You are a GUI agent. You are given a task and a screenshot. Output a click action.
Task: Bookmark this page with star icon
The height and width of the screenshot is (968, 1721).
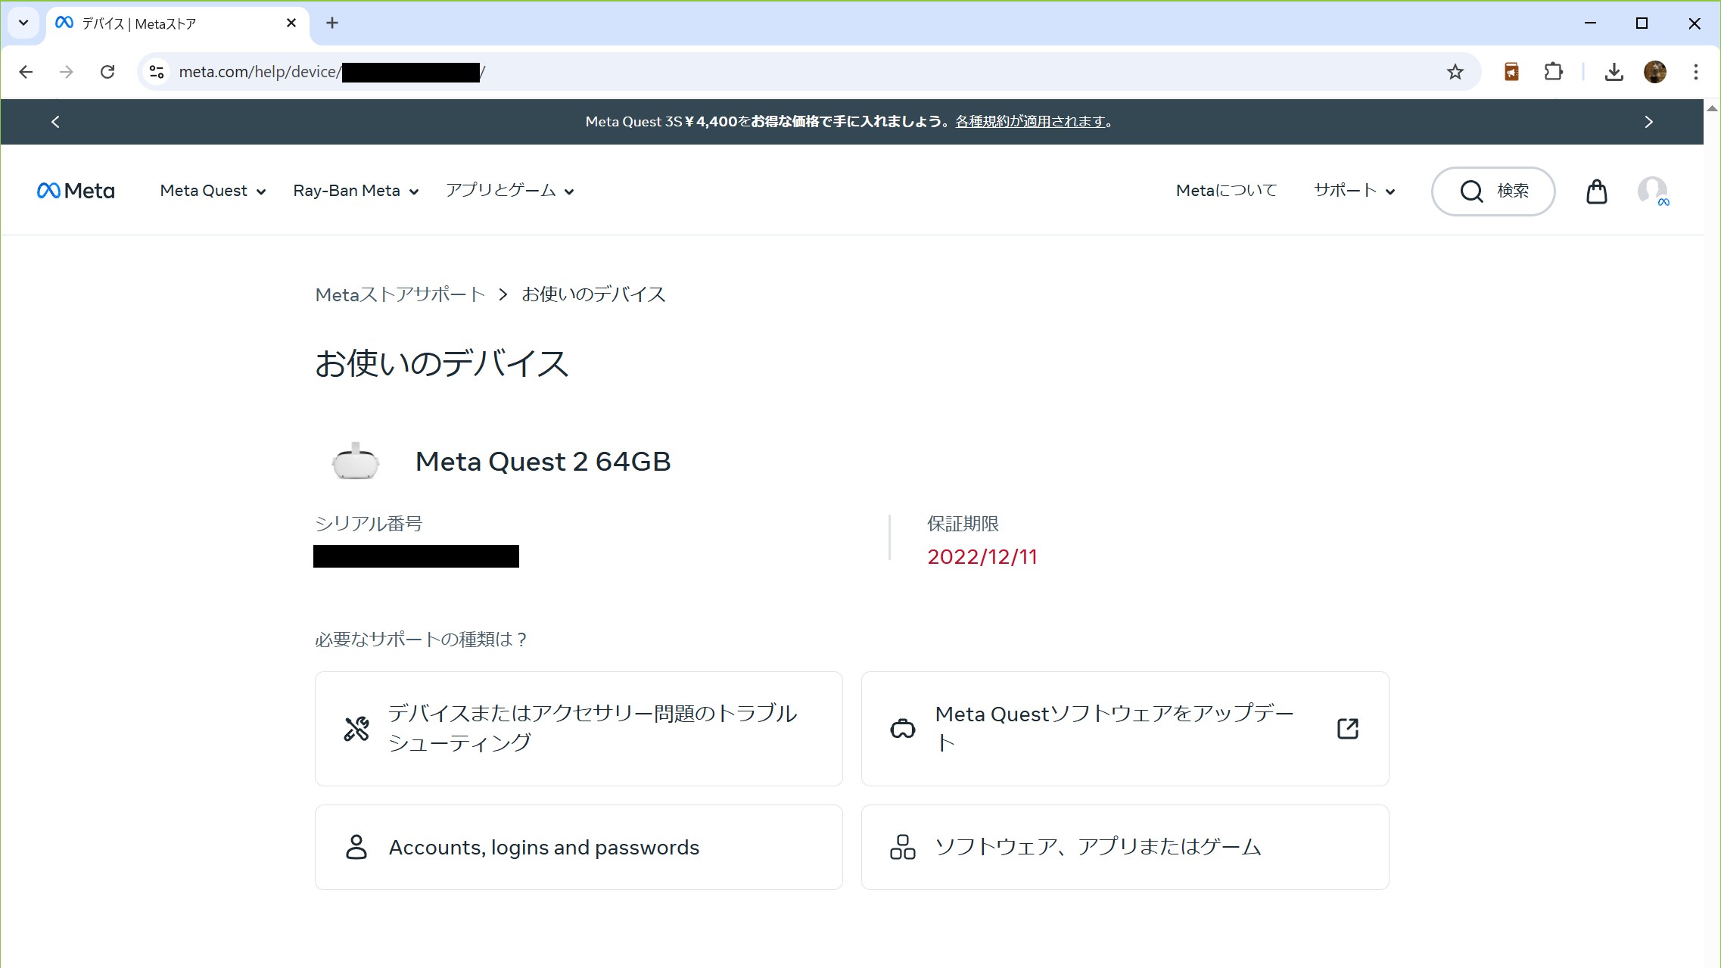coord(1455,72)
